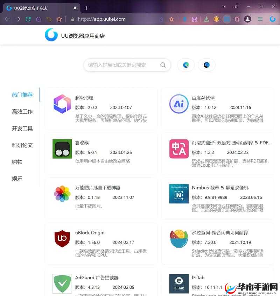The height and width of the screenshot is (296, 280).
Task: Open the 沉浸式翻译 translation extension icon
Action: pyautogui.click(x=178, y=149)
